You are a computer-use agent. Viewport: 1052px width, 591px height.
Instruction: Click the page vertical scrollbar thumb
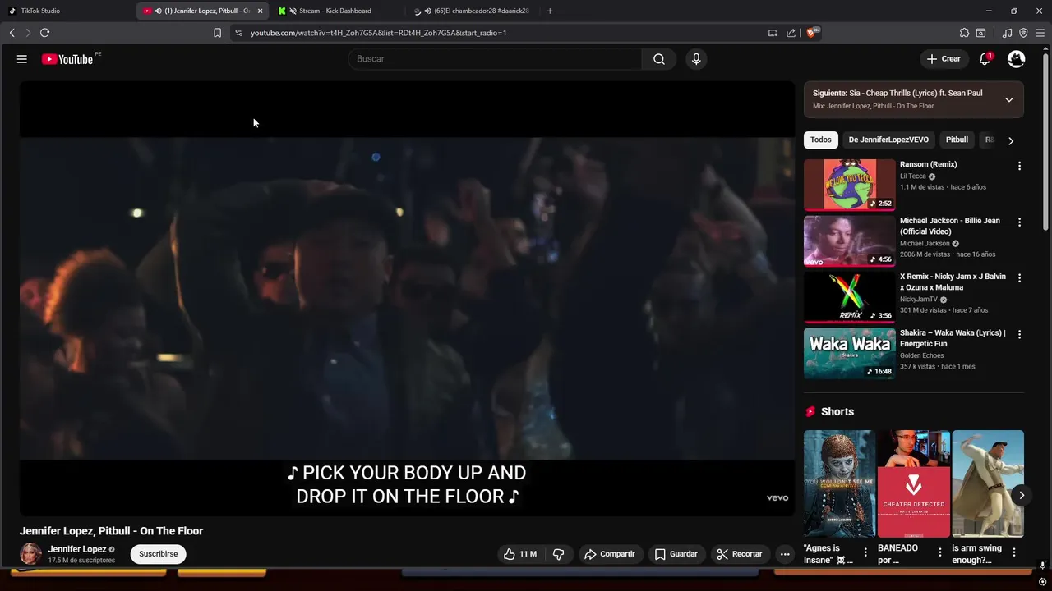pyautogui.click(x=1044, y=140)
